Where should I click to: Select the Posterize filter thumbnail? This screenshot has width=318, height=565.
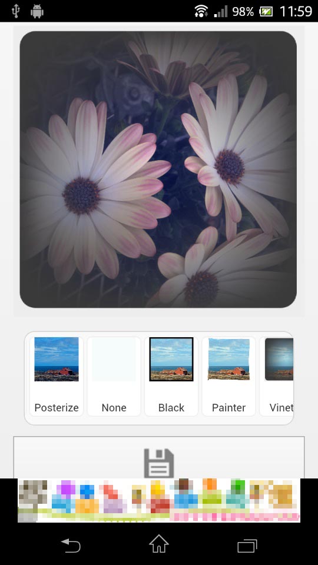point(57,359)
